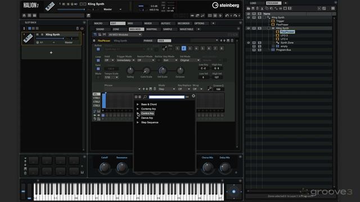Click the LFO wave icon in Program Tree
This screenshot has height=202, width=360.
(276, 8)
